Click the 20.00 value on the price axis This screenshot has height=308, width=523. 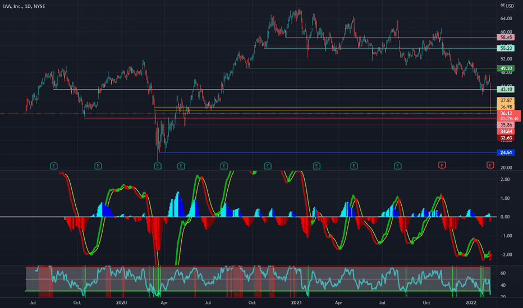[506, 167]
